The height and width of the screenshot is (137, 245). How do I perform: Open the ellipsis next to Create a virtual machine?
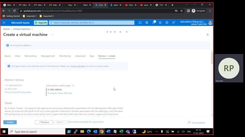[52, 35]
